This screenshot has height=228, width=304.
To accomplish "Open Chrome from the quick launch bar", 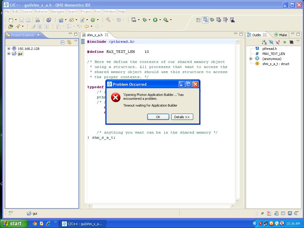I will (x=35, y=224).
